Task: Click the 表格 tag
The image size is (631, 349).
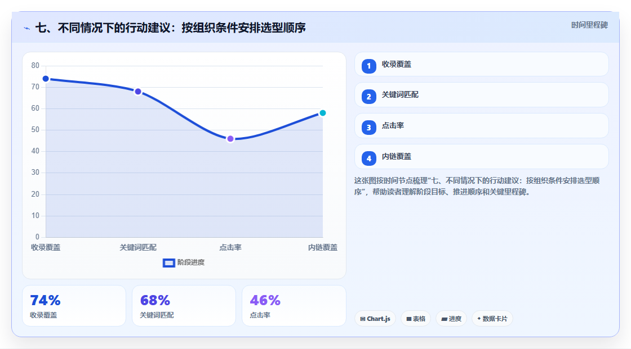Action: [416, 319]
